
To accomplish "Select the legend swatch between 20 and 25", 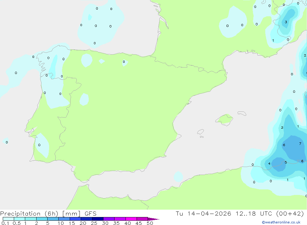I will coord(87,219).
